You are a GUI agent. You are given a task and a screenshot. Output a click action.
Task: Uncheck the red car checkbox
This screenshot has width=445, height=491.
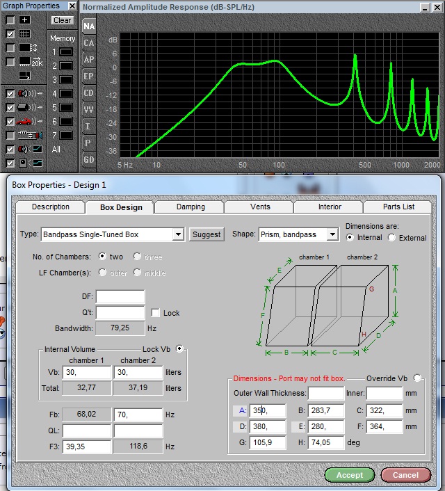(x=10, y=121)
